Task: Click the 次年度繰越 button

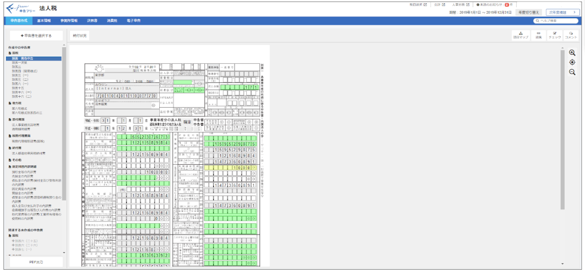Action: tap(563, 12)
